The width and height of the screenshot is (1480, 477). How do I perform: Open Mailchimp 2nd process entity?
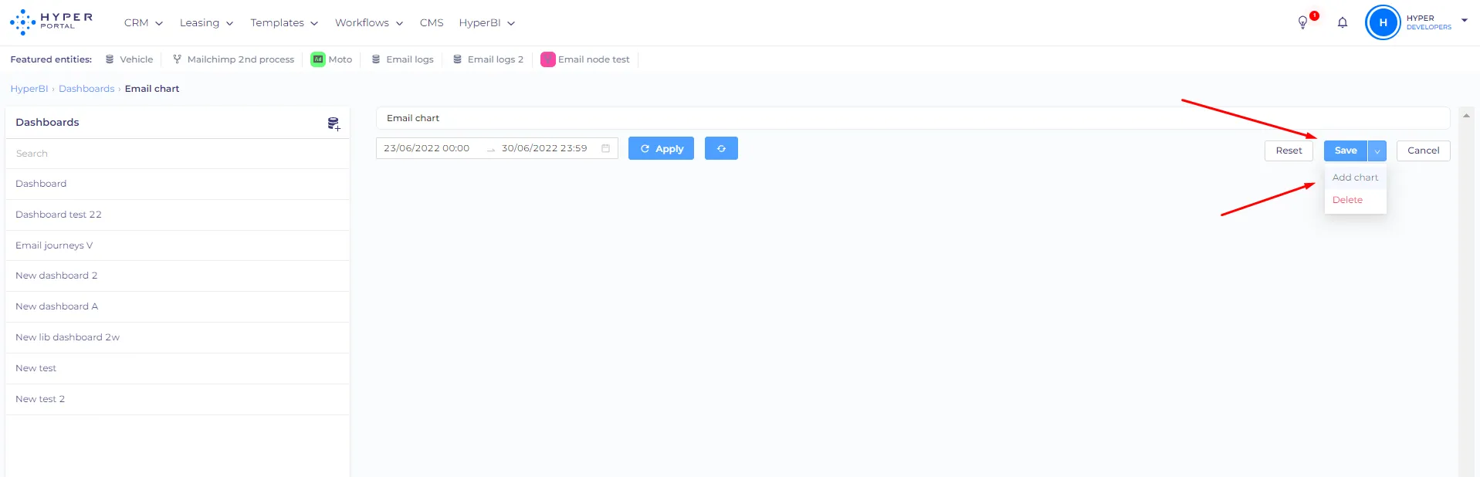[x=233, y=59]
